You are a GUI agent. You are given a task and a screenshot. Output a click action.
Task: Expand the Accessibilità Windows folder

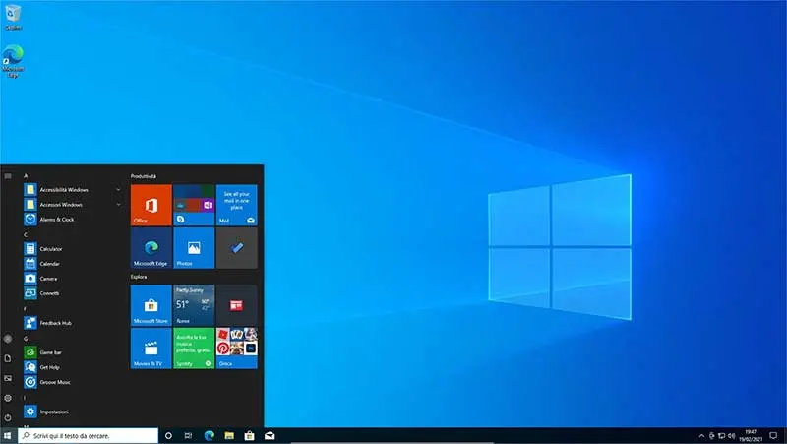pos(73,189)
